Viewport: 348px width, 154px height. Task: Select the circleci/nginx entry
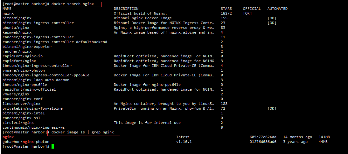pyautogui.click(x=18, y=123)
